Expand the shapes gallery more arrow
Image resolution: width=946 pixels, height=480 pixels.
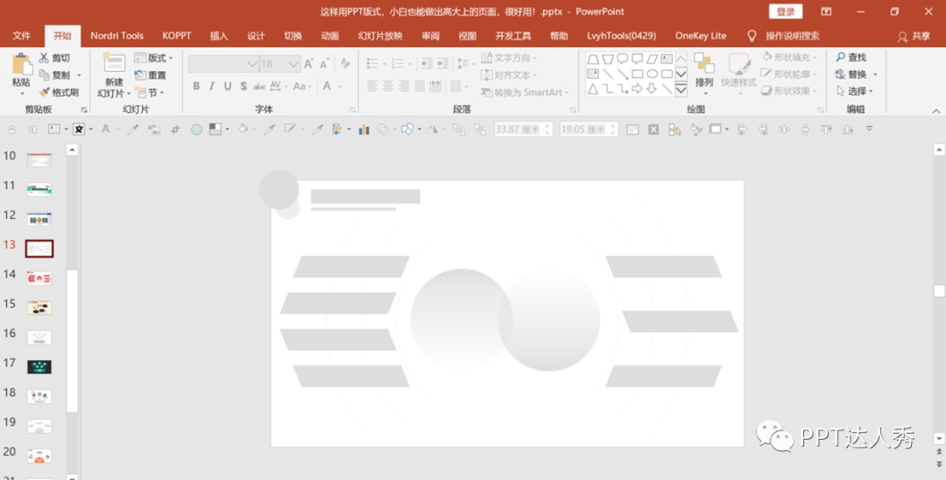[x=681, y=90]
